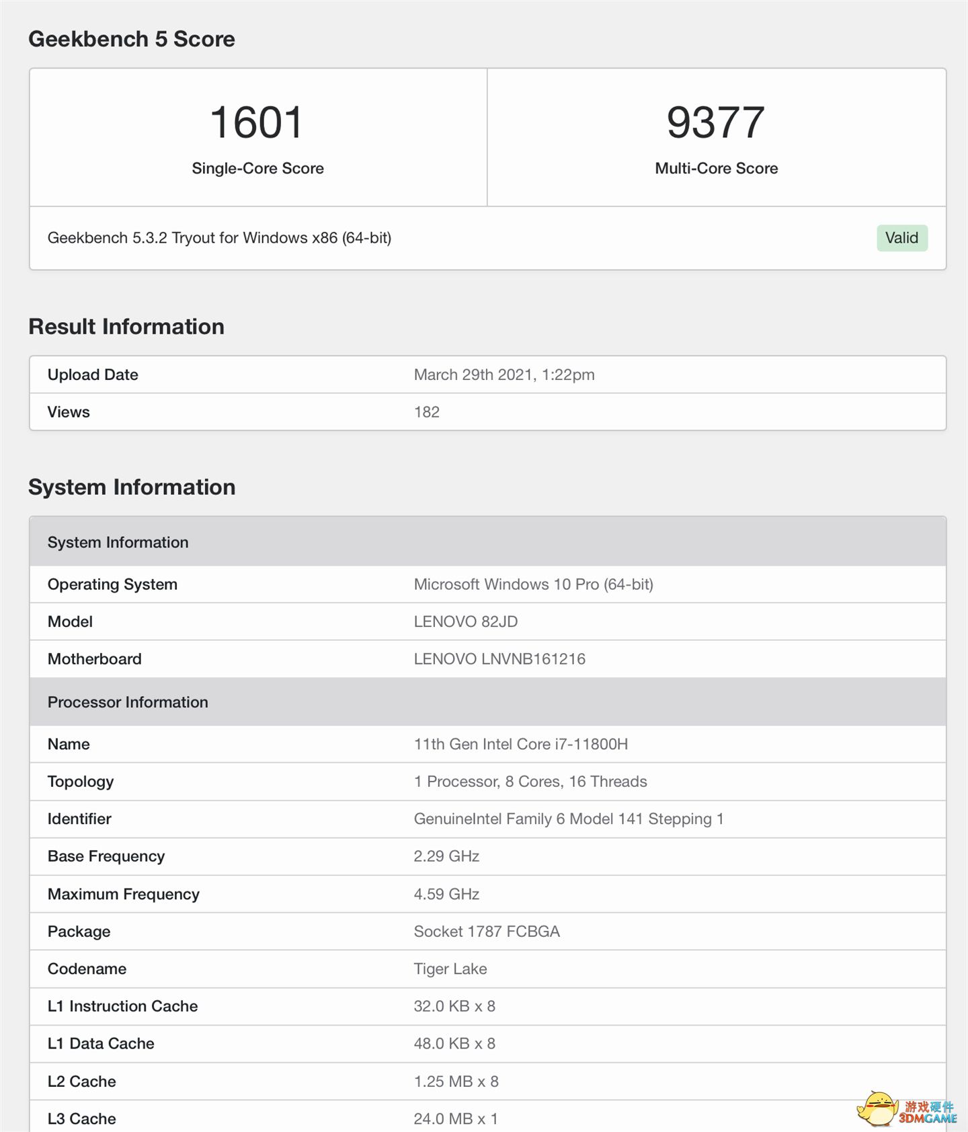Image resolution: width=968 pixels, height=1132 pixels.
Task: Click the 11th Gen Intel Core i7-11800H name
Action: 520,744
